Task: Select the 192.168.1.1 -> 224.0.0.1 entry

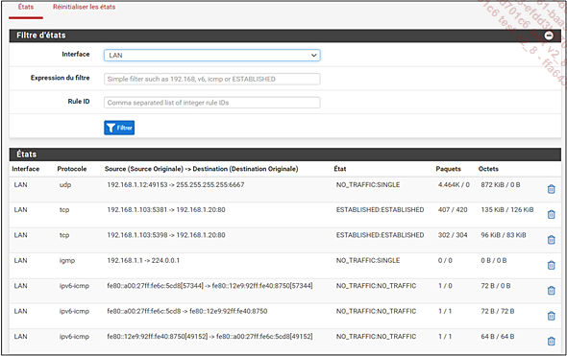Action: click(x=143, y=260)
